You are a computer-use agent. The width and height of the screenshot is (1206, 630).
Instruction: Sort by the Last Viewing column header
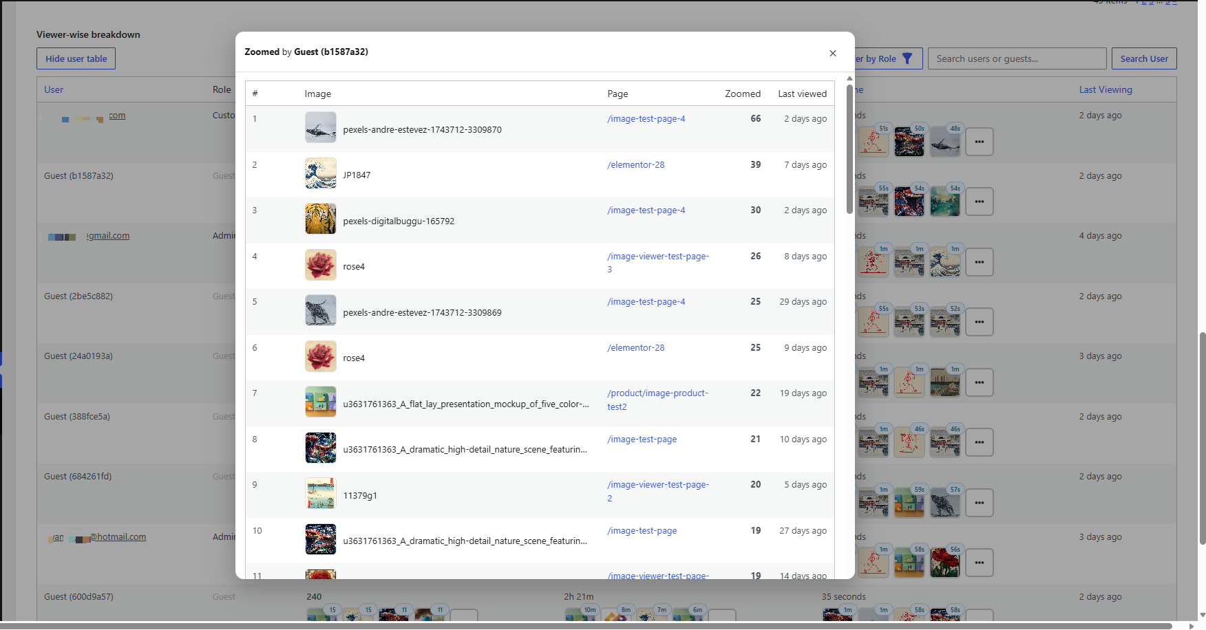click(1105, 89)
